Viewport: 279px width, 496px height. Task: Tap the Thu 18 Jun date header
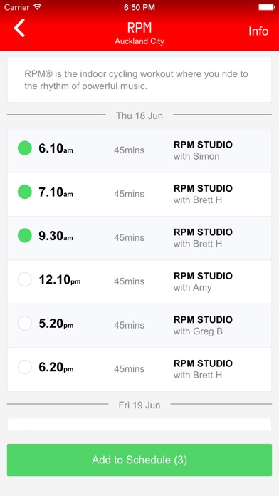click(139, 115)
